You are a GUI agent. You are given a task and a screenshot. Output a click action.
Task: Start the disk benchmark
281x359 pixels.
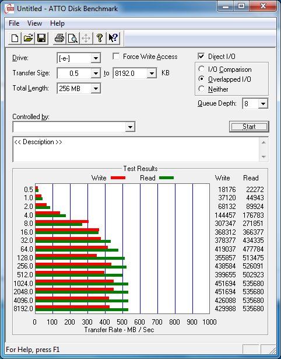249,127
